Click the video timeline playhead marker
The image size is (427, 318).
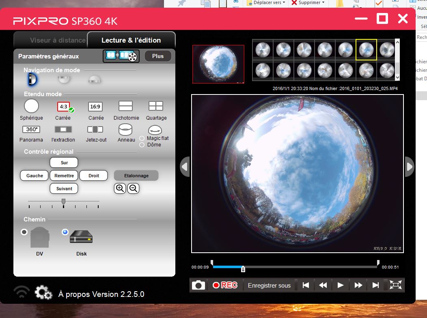(243, 269)
